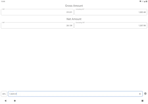The image size is (148, 104).
Task: Select the net VAT value 261.59
Action: point(69,25)
